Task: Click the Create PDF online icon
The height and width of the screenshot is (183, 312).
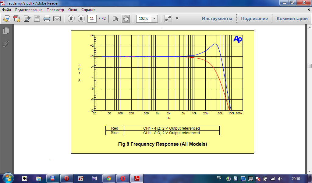Action: 17,19
